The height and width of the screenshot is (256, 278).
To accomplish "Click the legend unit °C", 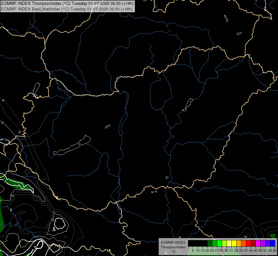I will coord(173,252).
